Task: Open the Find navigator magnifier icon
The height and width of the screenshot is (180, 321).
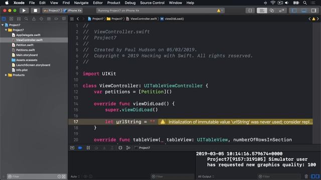Action: point(26,19)
